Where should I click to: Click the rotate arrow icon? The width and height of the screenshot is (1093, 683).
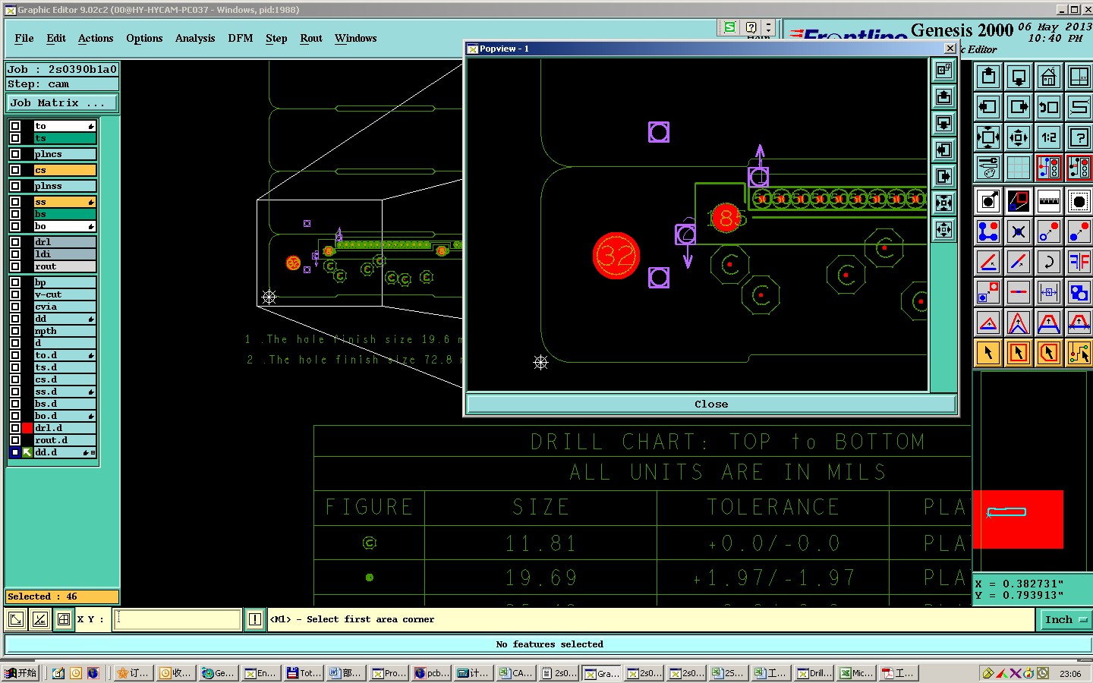click(x=1049, y=262)
